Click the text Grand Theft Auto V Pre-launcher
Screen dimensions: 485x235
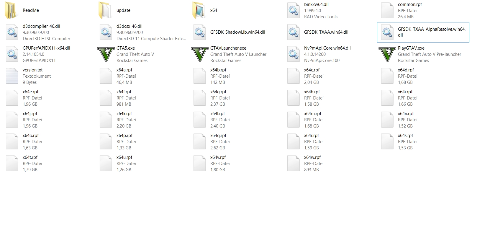pos(430,54)
